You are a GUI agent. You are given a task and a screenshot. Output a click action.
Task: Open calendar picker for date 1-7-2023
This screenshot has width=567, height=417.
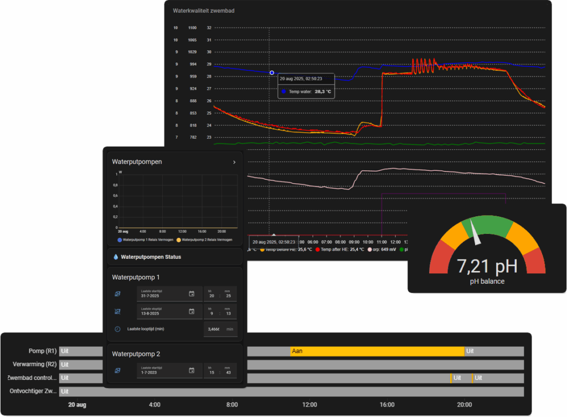(x=192, y=370)
